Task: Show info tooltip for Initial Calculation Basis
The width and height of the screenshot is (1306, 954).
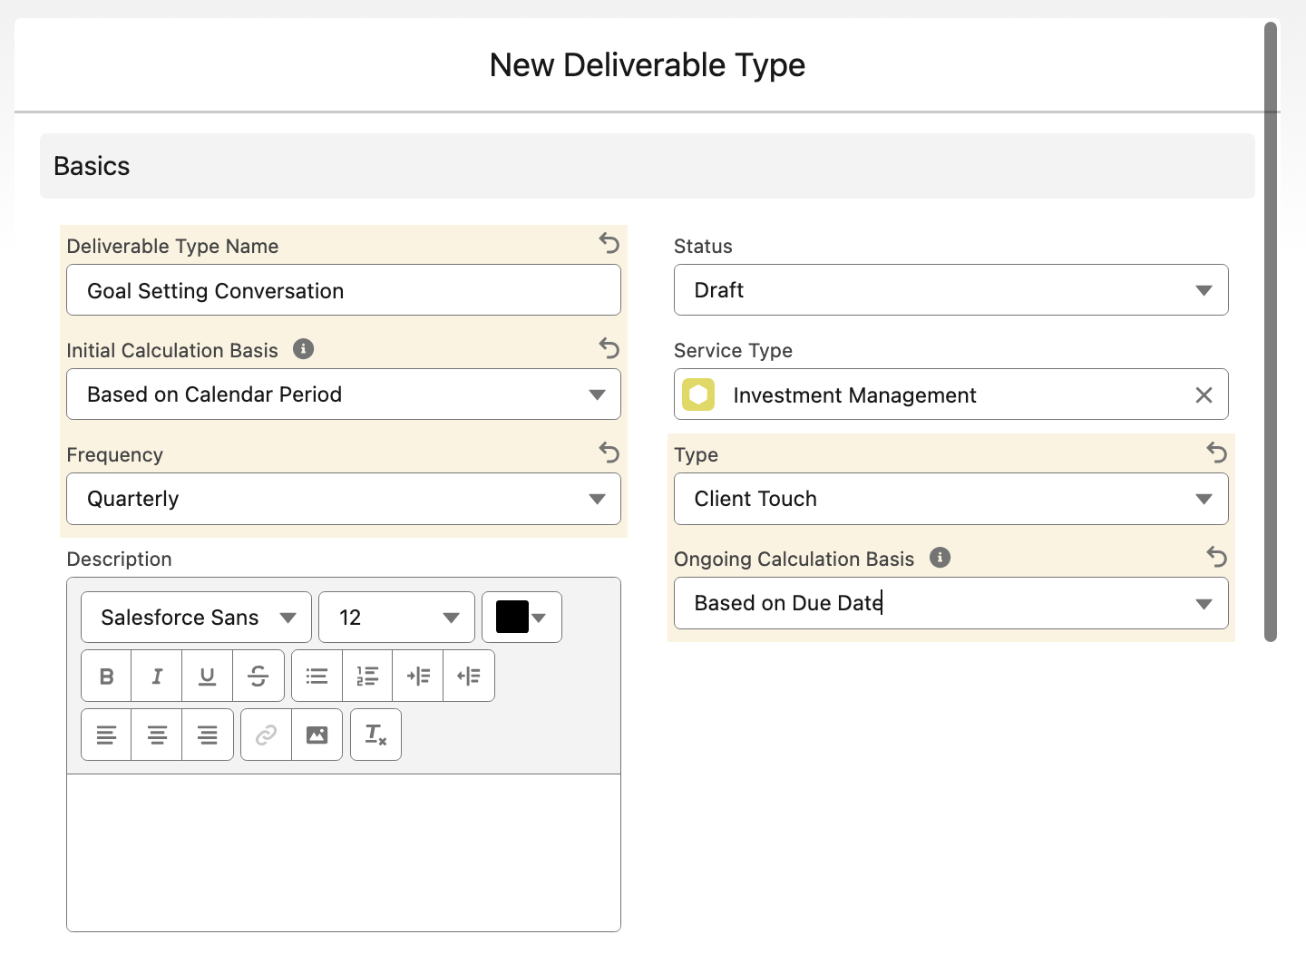Action: click(x=304, y=349)
